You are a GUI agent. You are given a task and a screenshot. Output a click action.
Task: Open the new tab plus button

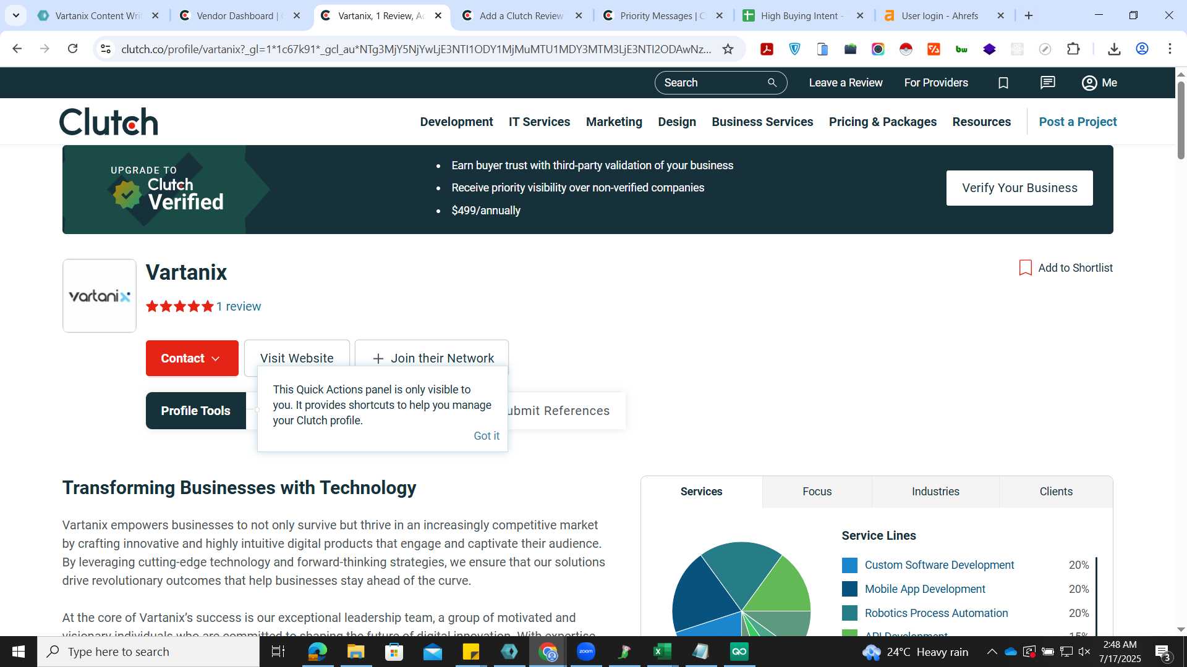pos(1029,15)
